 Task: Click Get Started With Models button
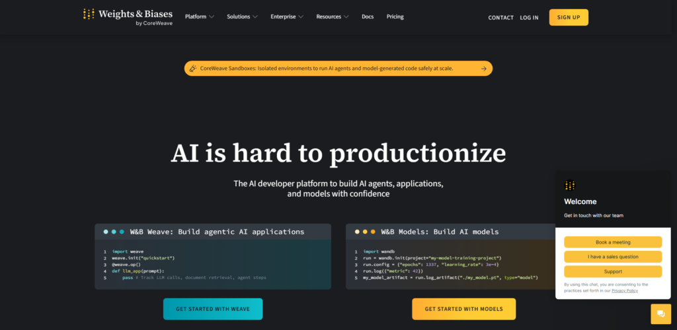pyautogui.click(x=463, y=309)
